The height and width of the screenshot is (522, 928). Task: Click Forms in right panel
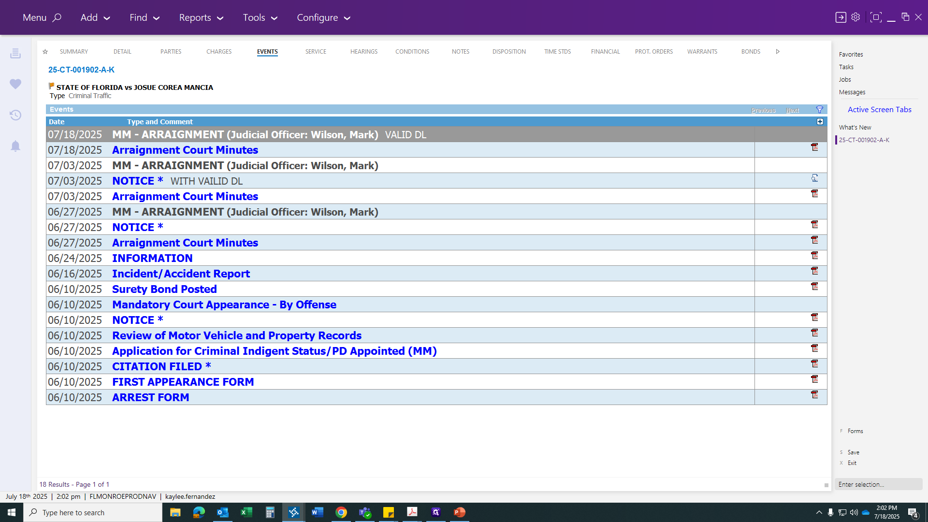pyautogui.click(x=855, y=431)
